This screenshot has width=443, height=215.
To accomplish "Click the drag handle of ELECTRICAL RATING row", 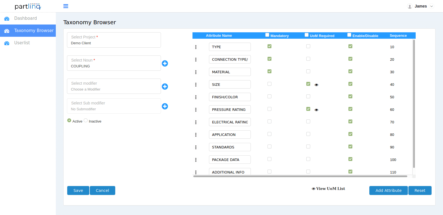I will coord(196,122).
